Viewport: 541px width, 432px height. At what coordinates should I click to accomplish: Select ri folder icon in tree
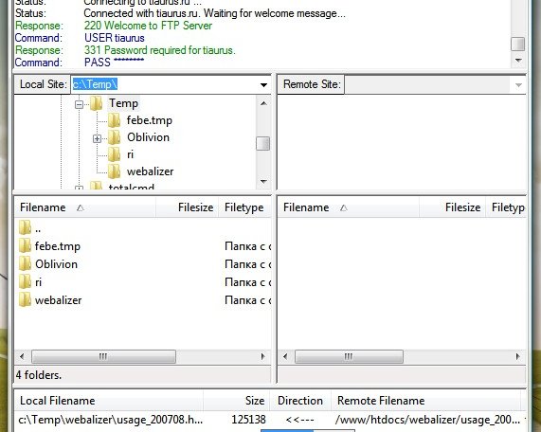tap(114, 154)
